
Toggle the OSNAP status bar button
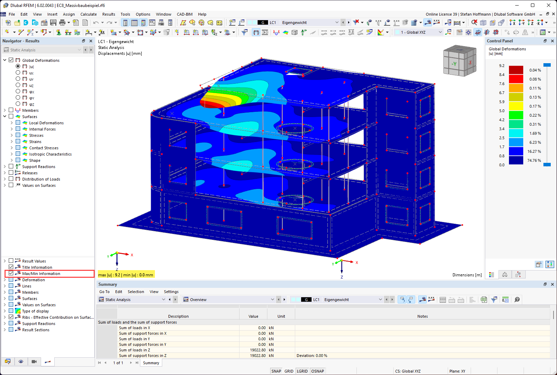tap(317, 371)
